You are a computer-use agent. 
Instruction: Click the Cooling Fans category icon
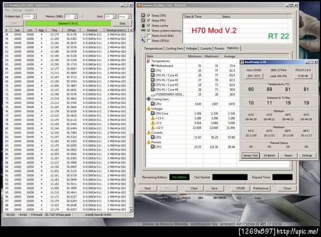pos(149,99)
